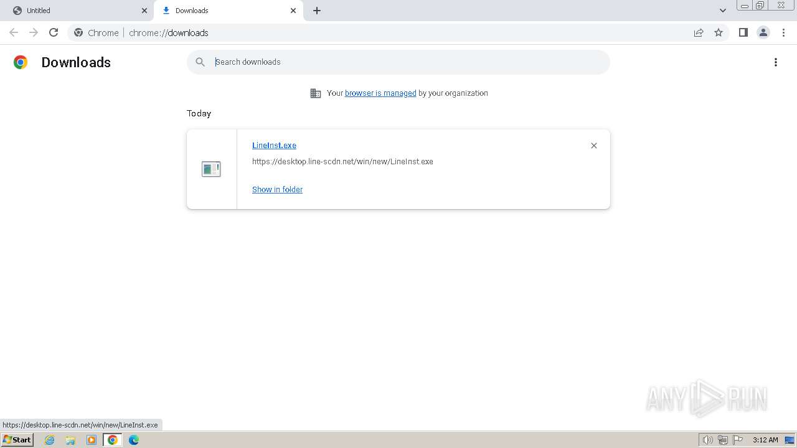Open the Windows Start menu

[x=17, y=440]
